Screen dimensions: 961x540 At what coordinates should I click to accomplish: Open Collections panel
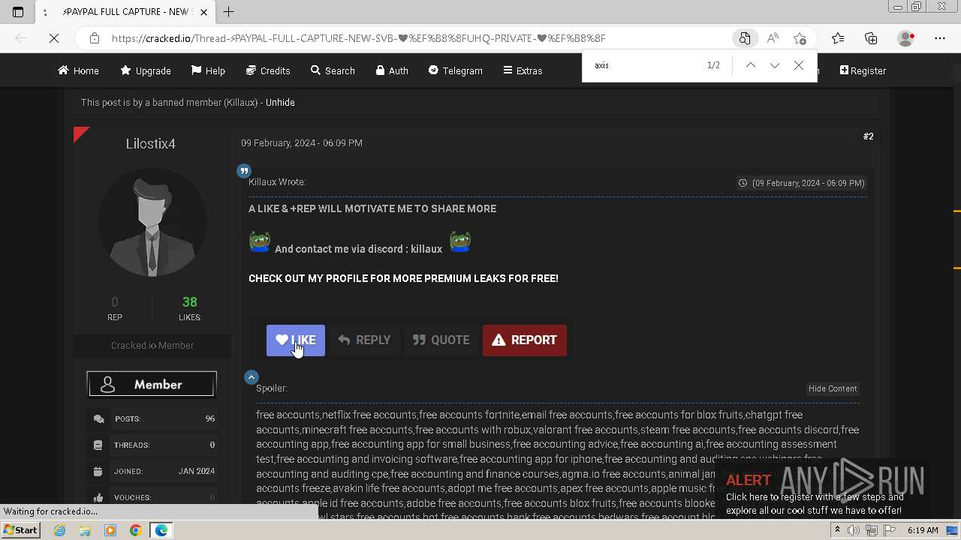(x=871, y=38)
